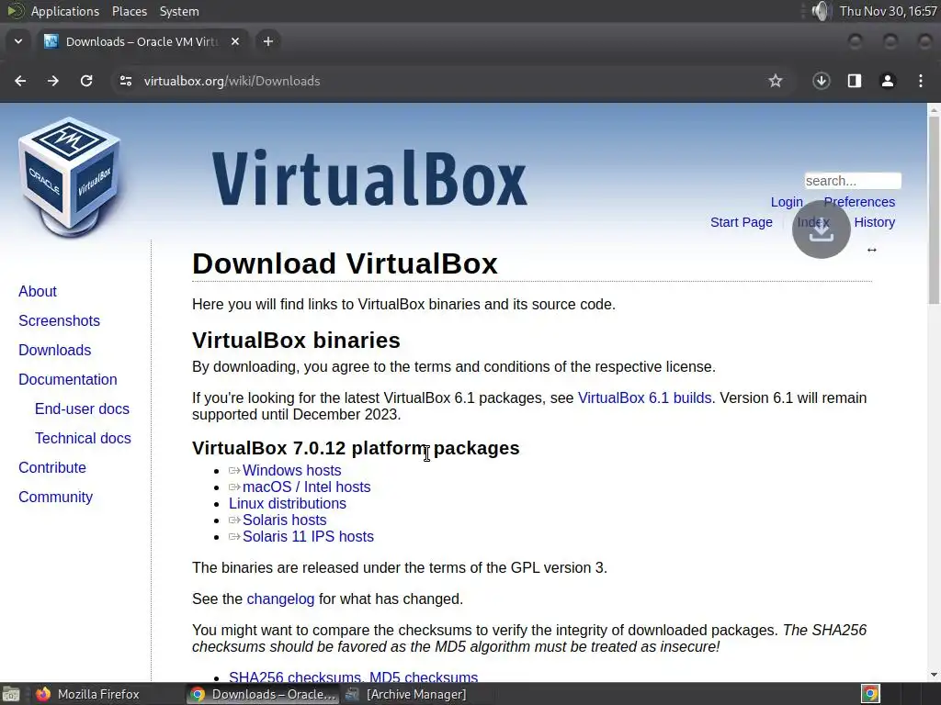Open the Login link

[787, 202]
